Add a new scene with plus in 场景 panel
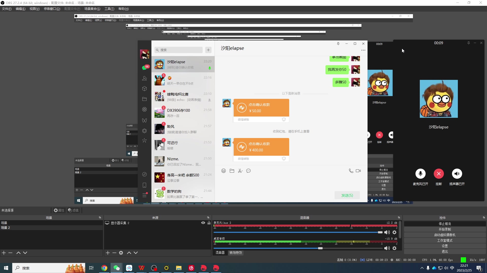The height and width of the screenshot is (273, 487). 4,253
